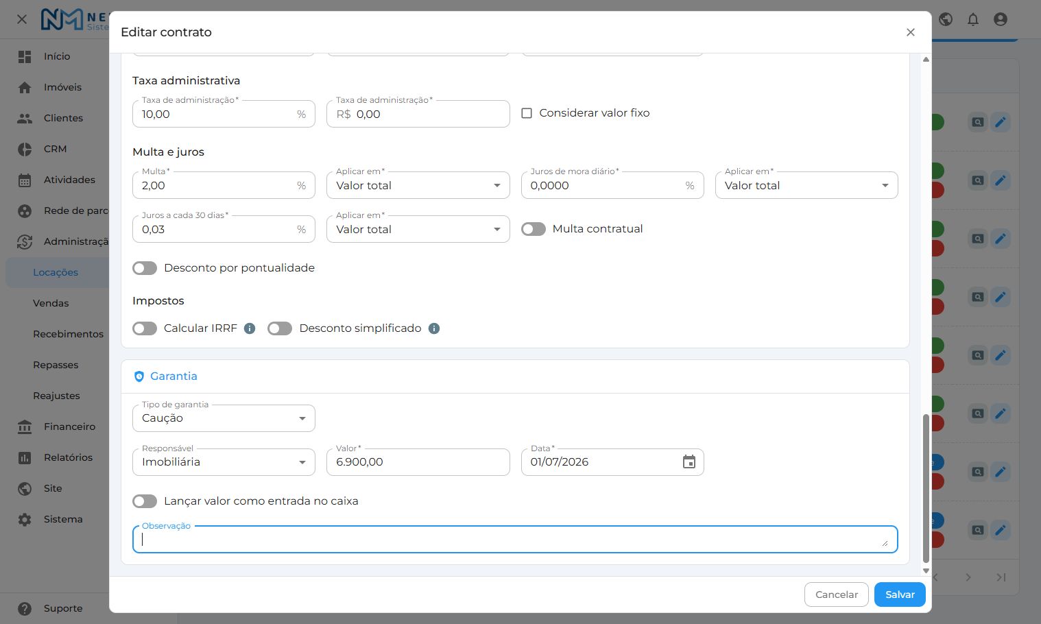Image resolution: width=1041 pixels, height=624 pixels.
Task: Click the Cancelar button
Action: coord(837,595)
